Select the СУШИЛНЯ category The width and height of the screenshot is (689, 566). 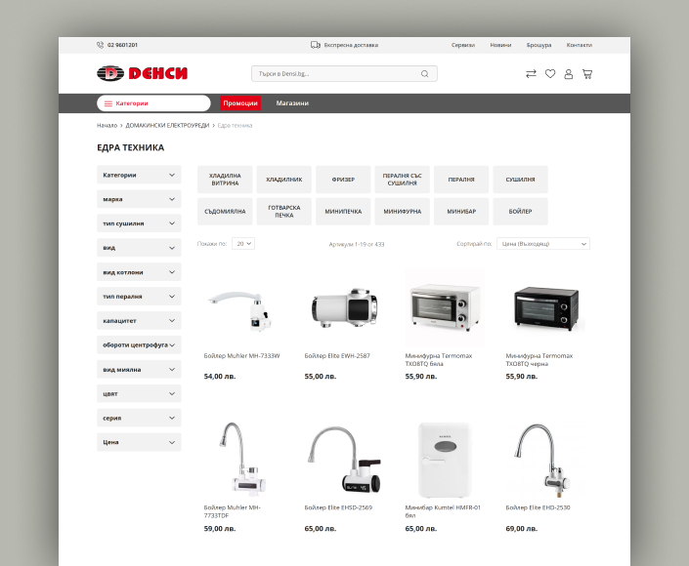pos(520,180)
